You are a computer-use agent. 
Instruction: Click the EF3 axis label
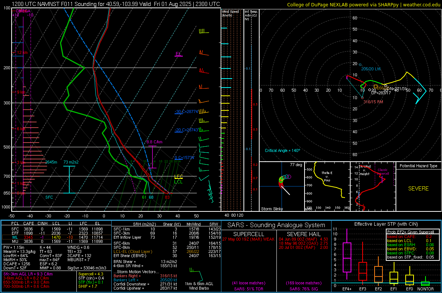[x=363, y=289]
